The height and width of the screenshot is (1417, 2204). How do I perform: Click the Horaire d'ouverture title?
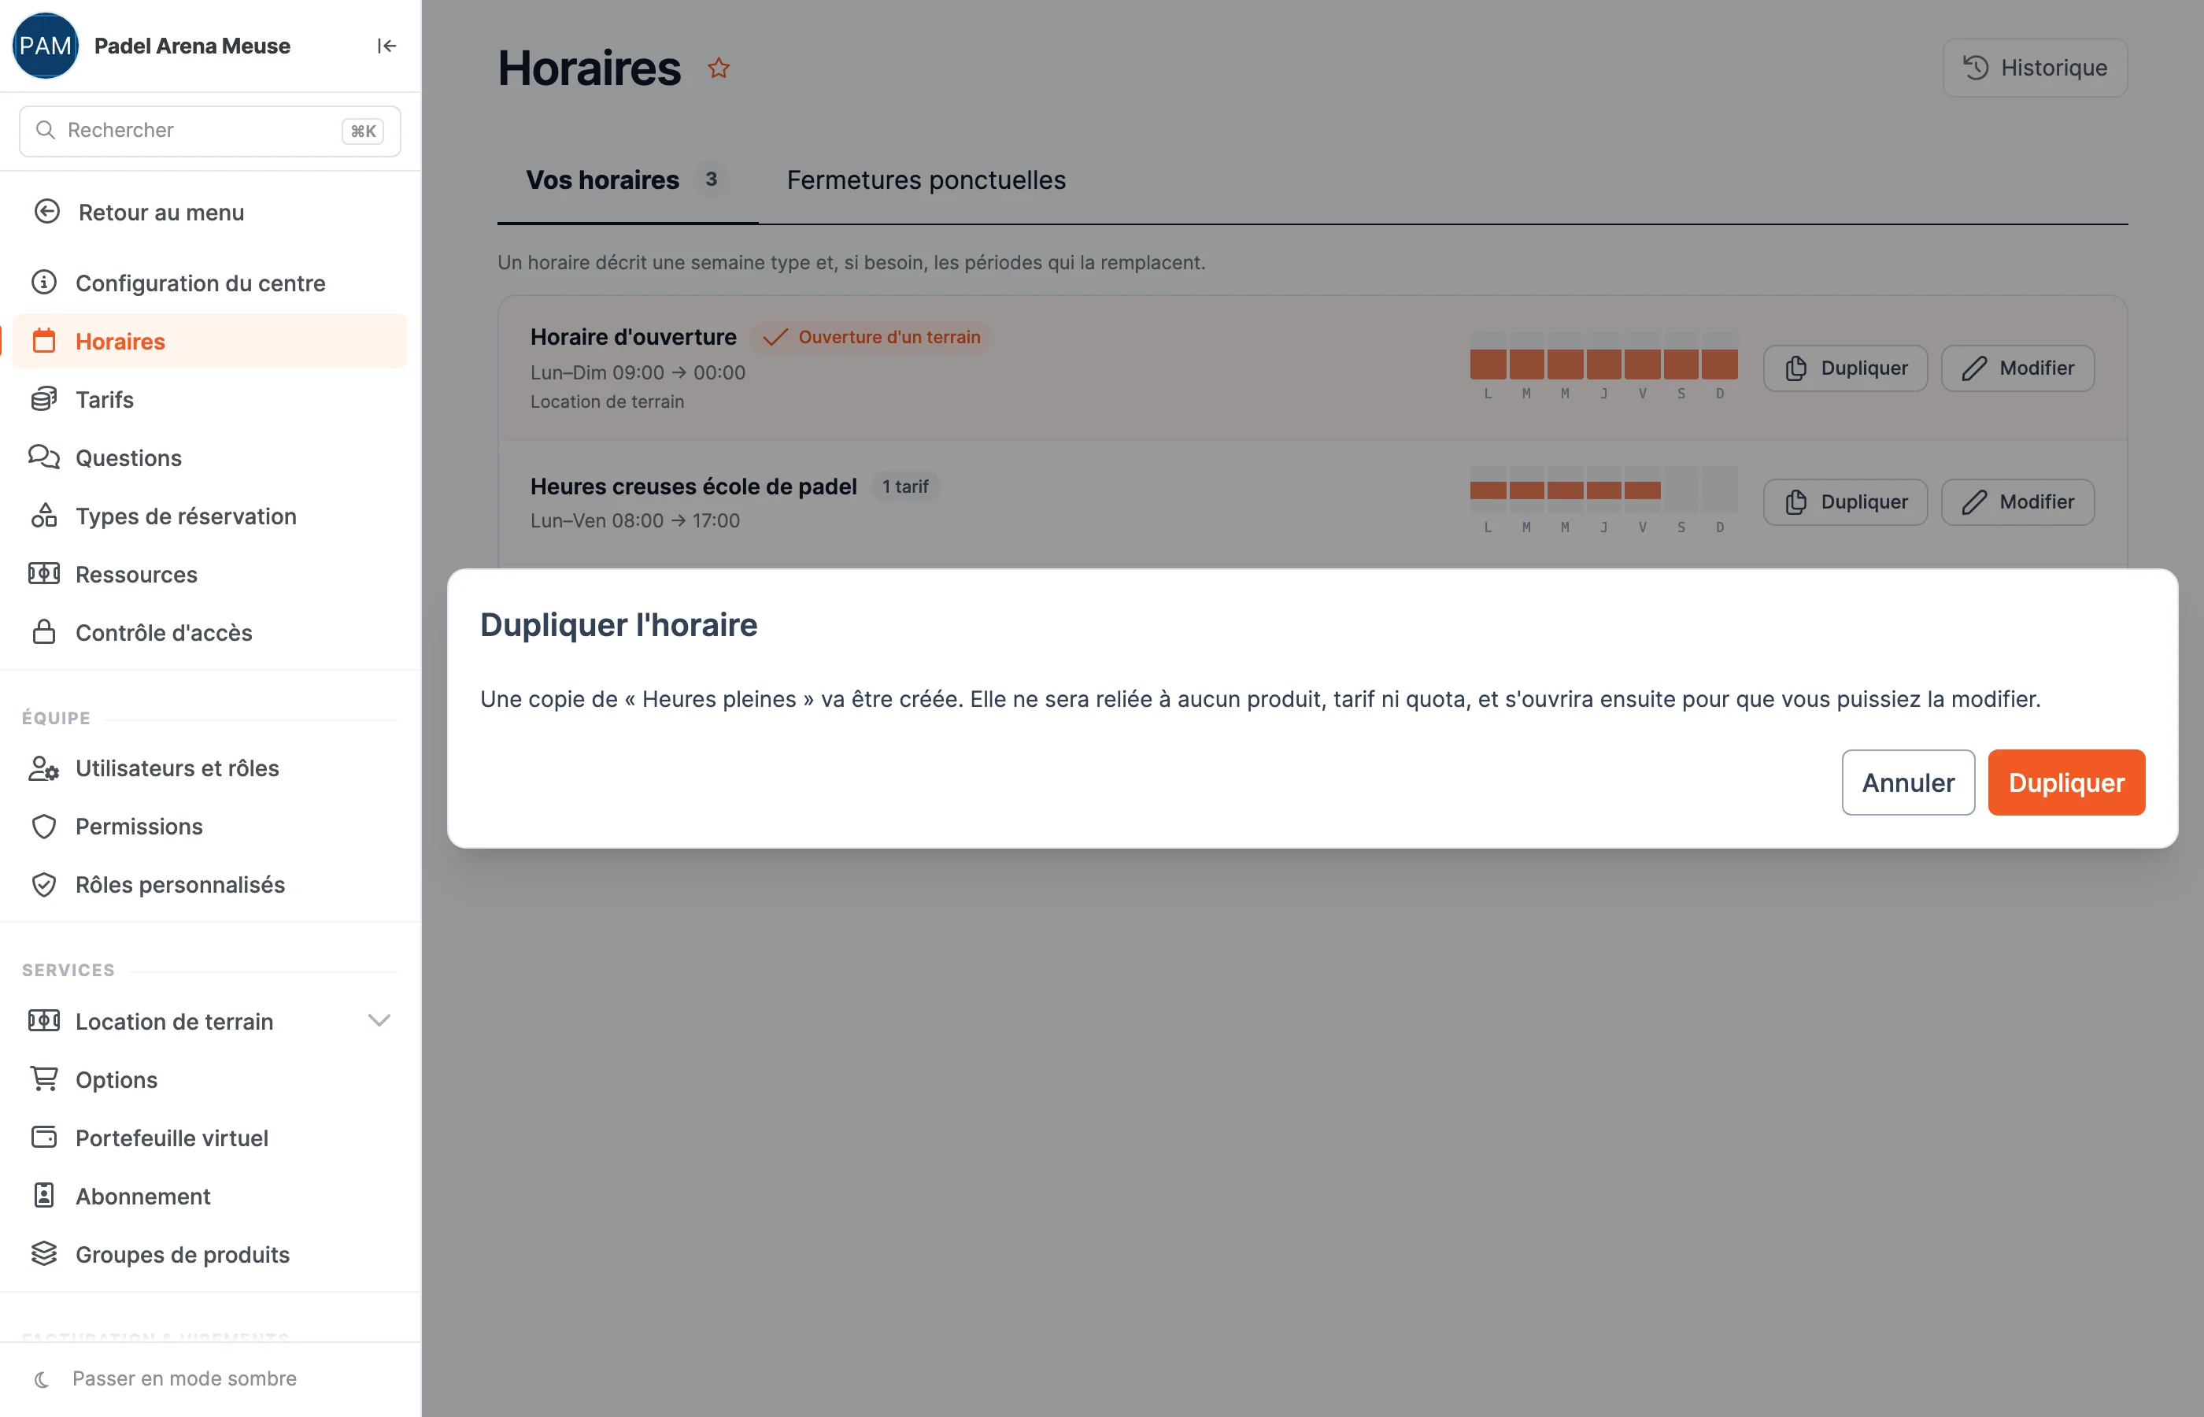(633, 337)
